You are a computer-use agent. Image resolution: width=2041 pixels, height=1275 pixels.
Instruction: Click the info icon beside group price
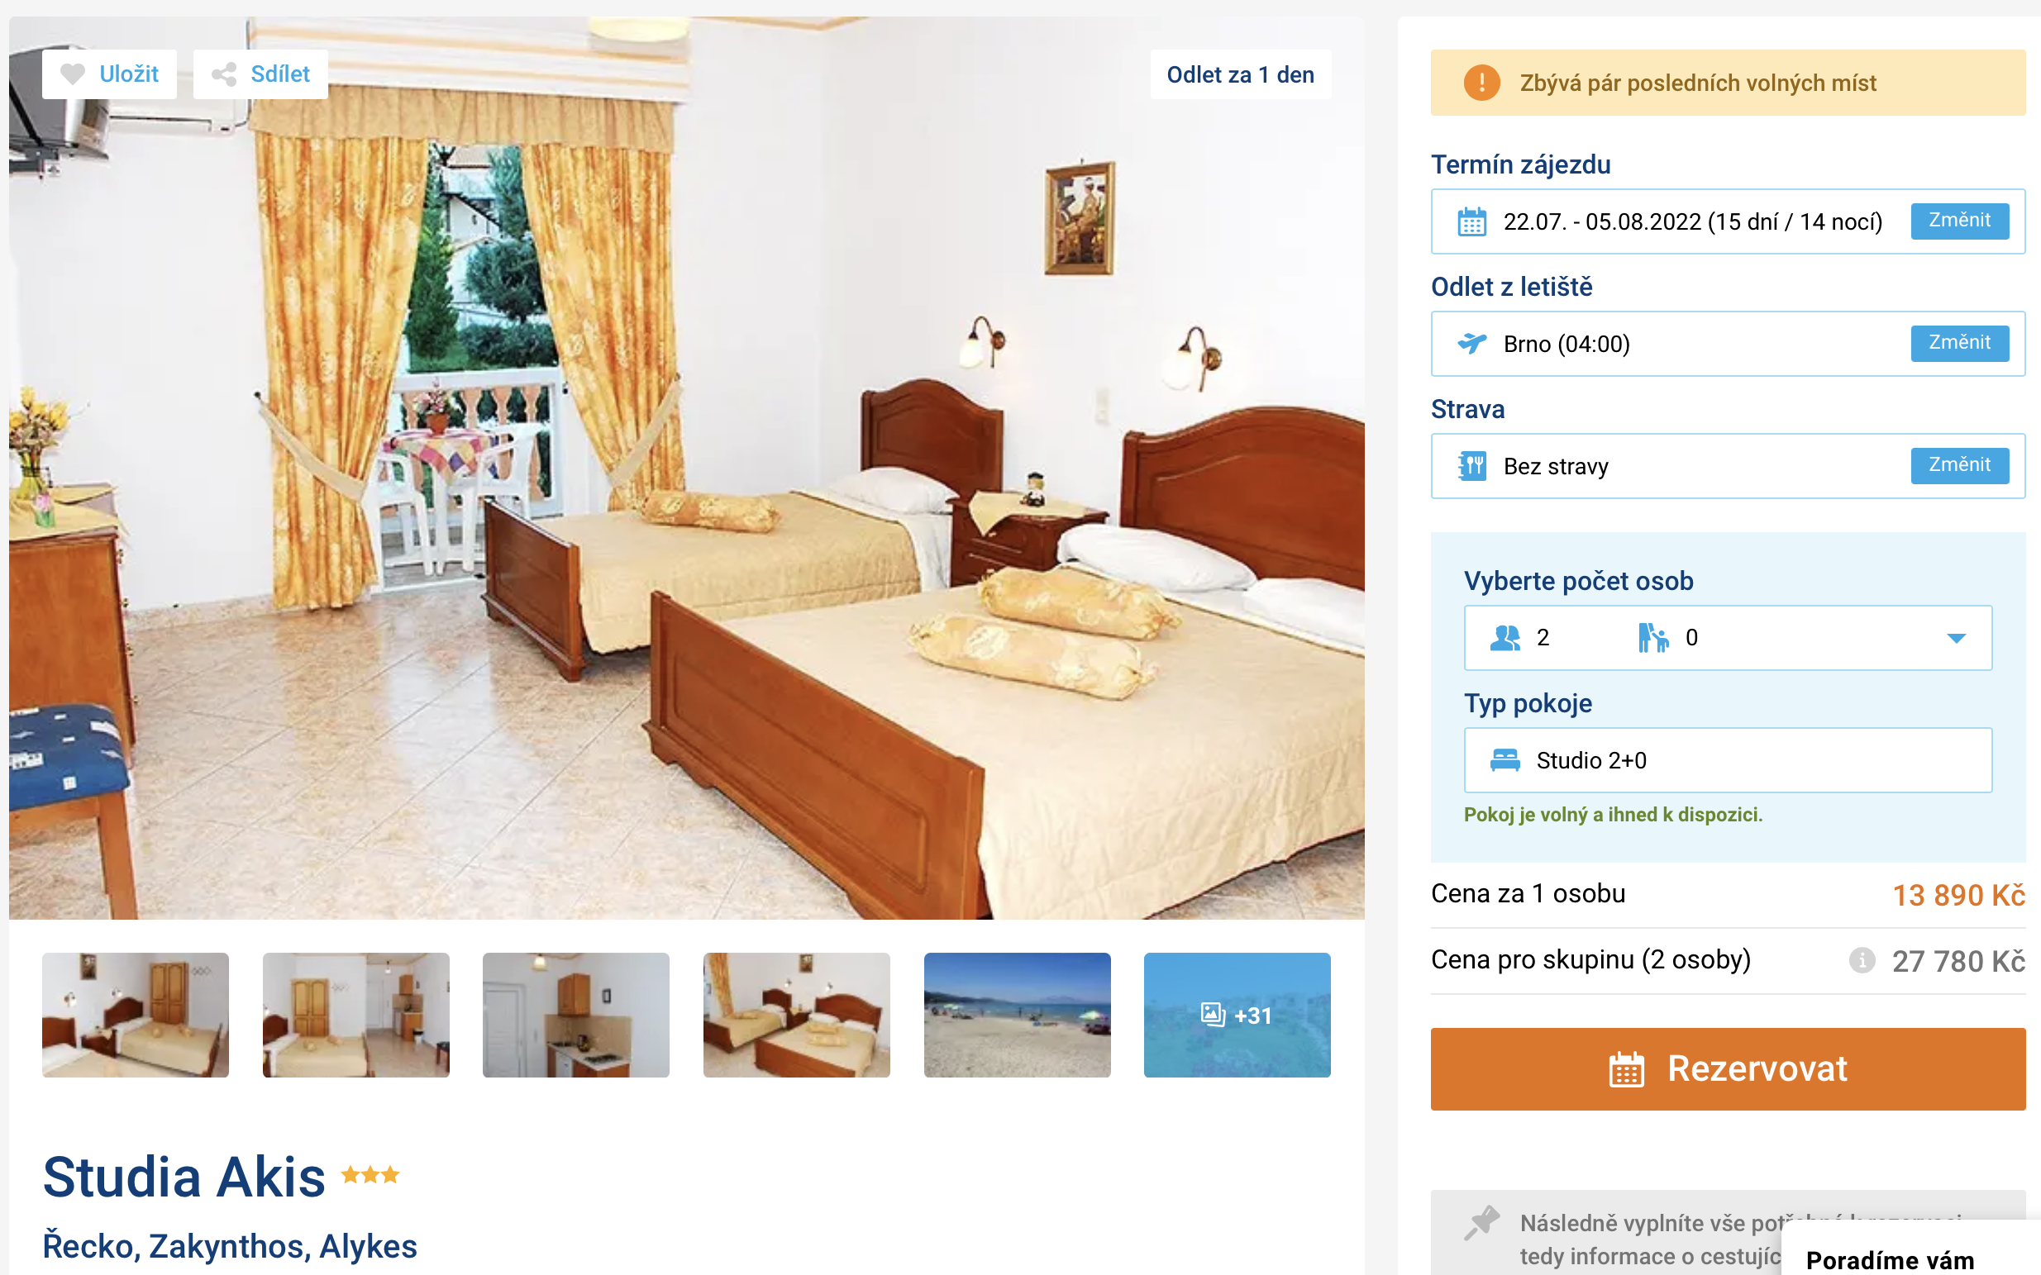tap(1862, 959)
